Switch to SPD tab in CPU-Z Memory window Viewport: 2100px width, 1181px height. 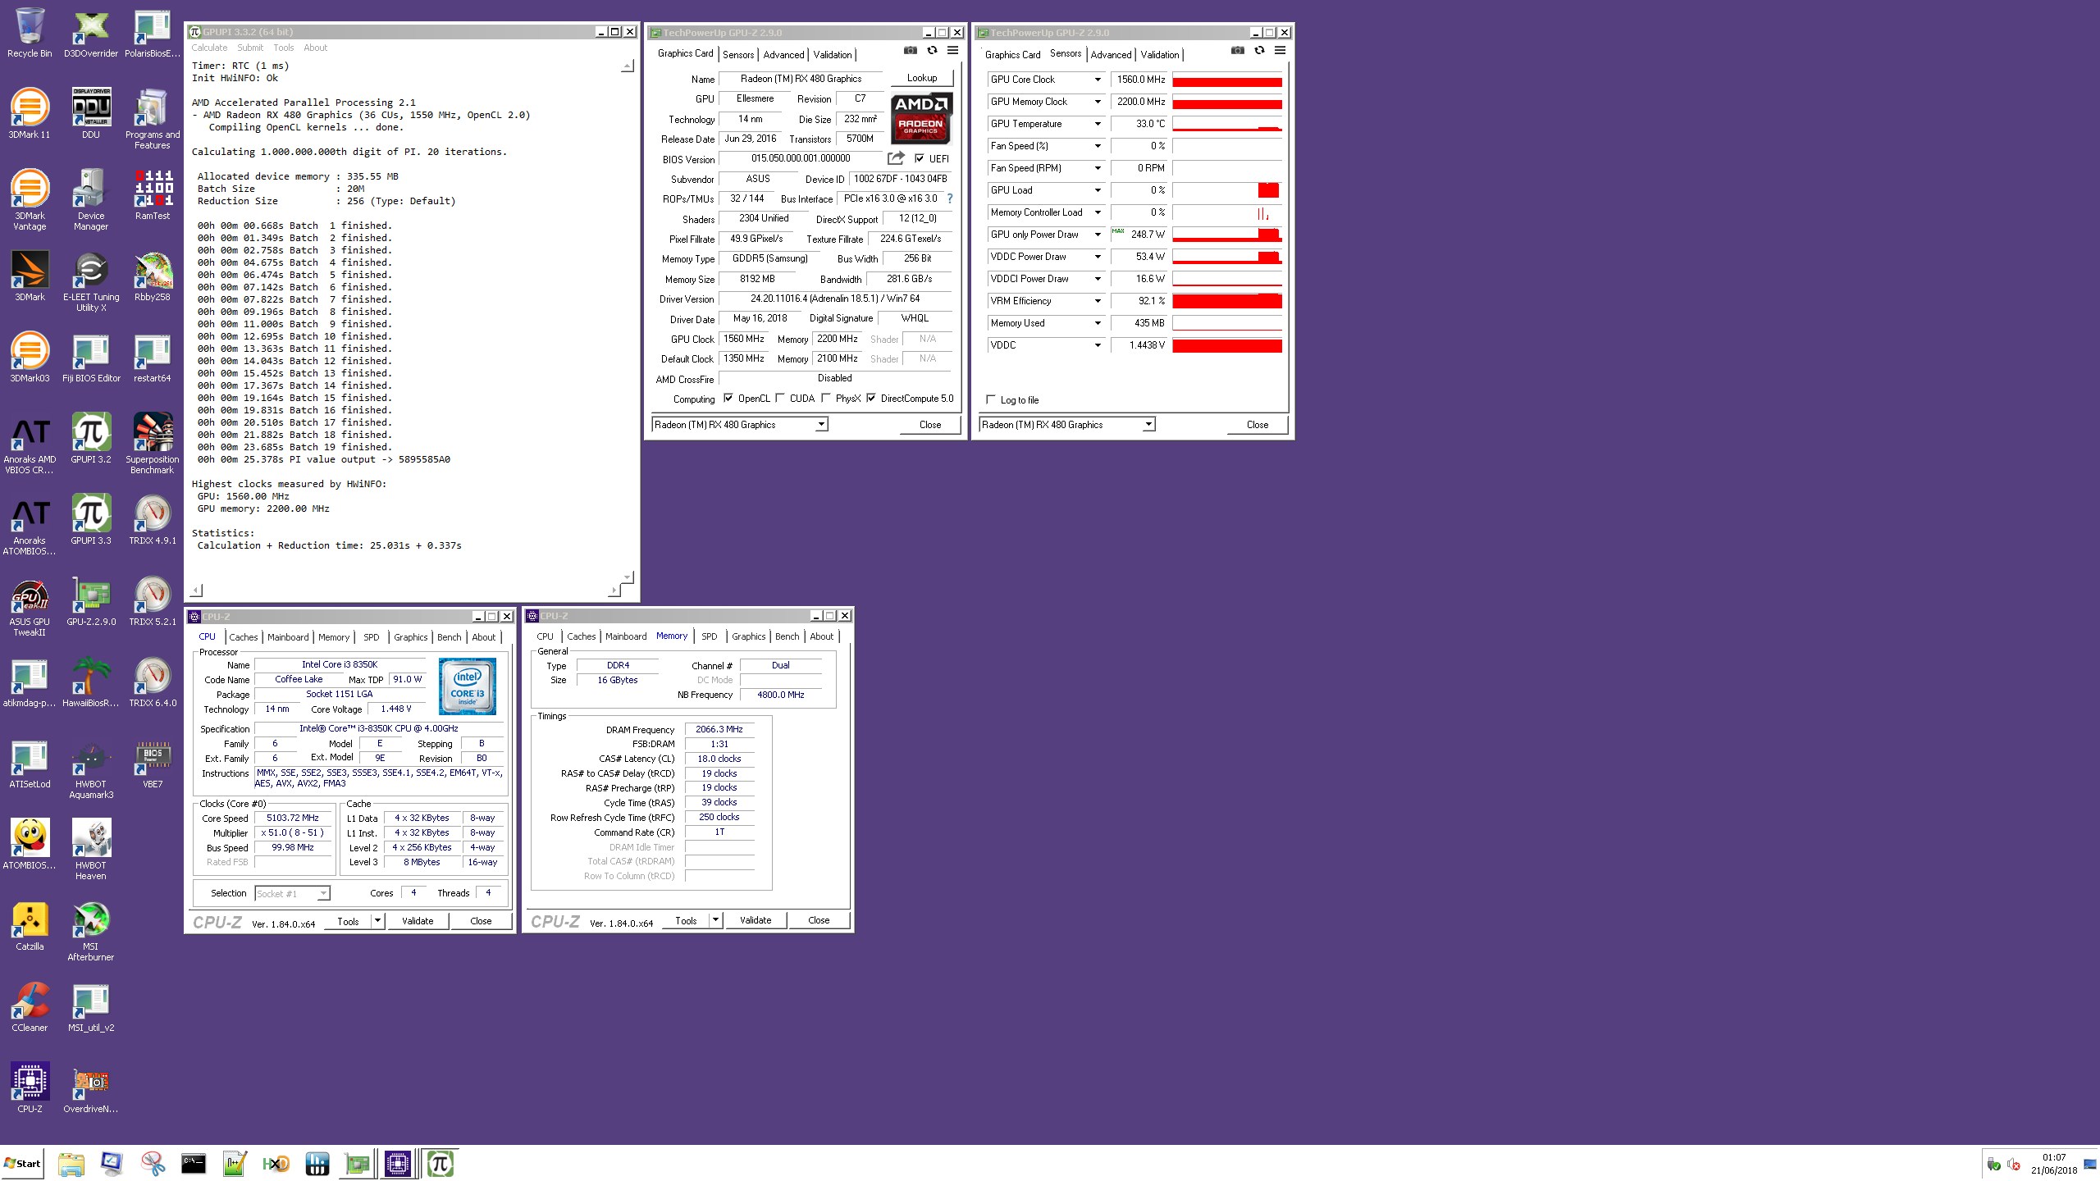pyautogui.click(x=709, y=636)
